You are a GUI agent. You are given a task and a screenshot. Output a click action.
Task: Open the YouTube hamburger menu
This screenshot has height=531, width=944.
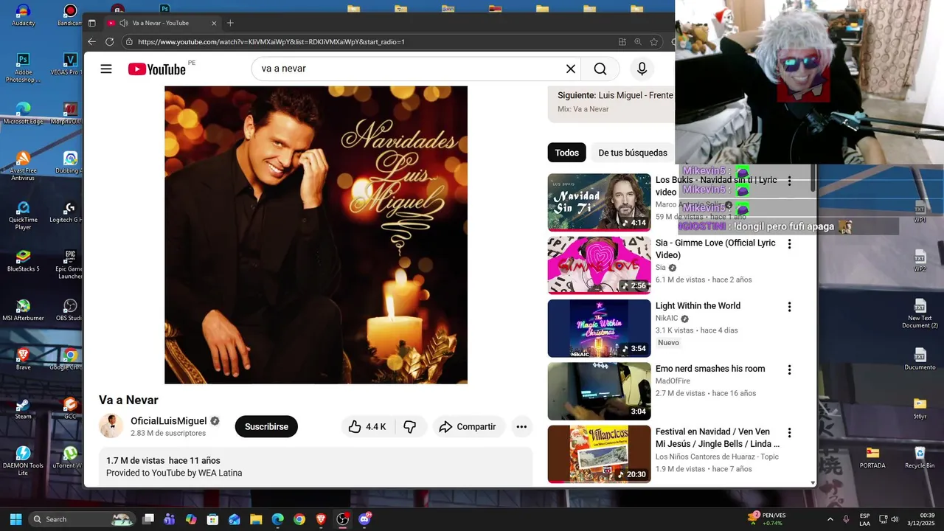coord(106,69)
